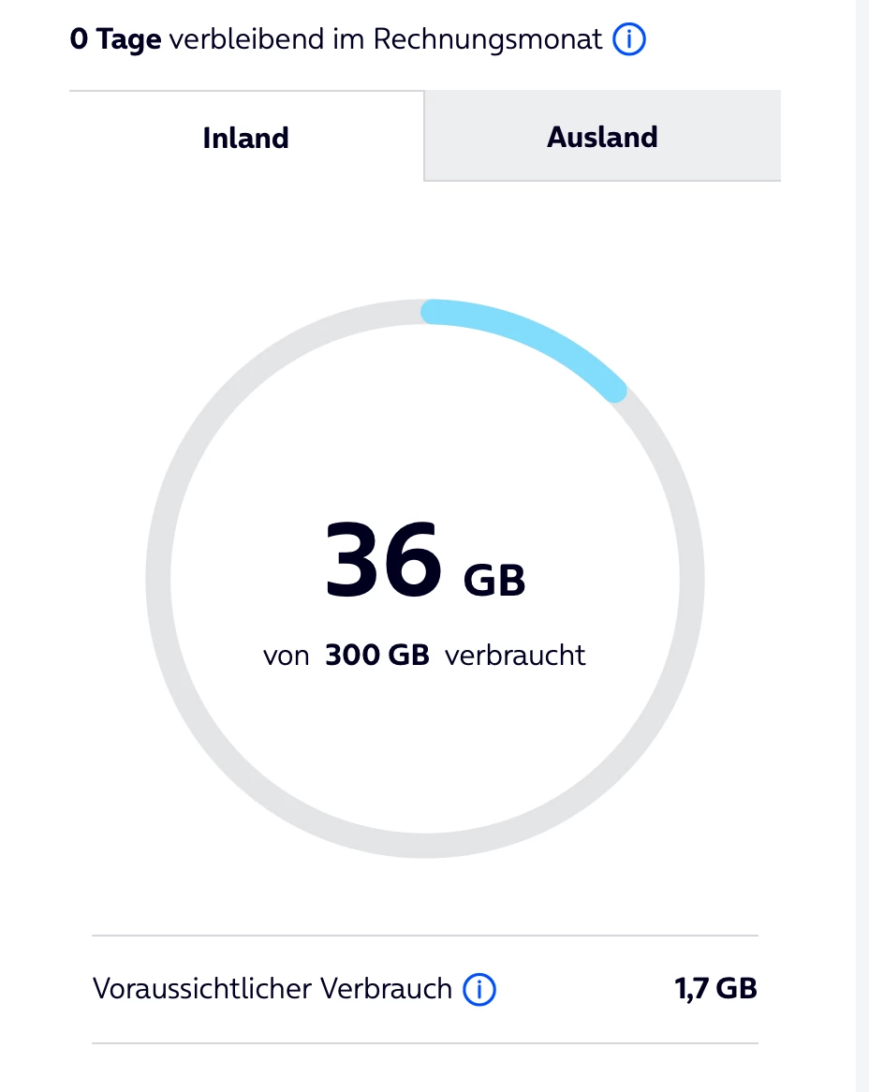Click the rounded end tip of blue arc

pyautogui.click(x=612, y=389)
